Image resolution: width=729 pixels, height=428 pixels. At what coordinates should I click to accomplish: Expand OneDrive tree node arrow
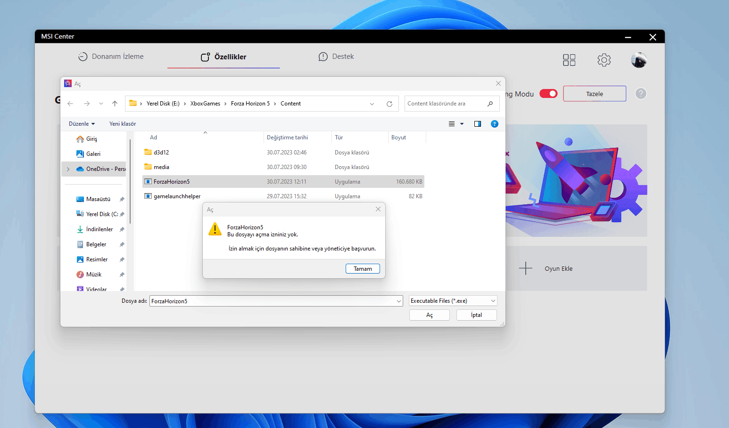pyautogui.click(x=68, y=169)
